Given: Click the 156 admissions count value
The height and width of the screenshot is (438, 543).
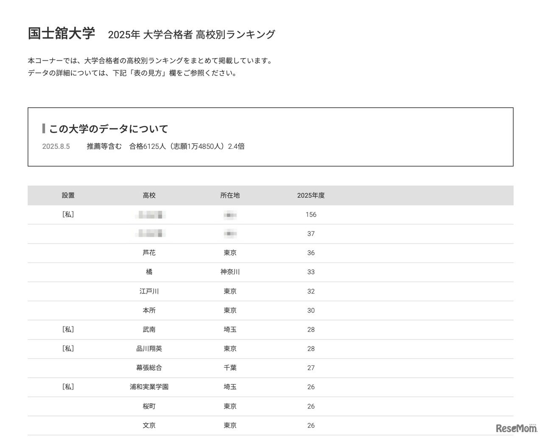Looking at the screenshot, I should click(x=311, y=215).
